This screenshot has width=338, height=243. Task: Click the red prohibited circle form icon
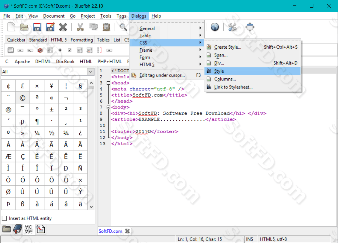[40, 50]
